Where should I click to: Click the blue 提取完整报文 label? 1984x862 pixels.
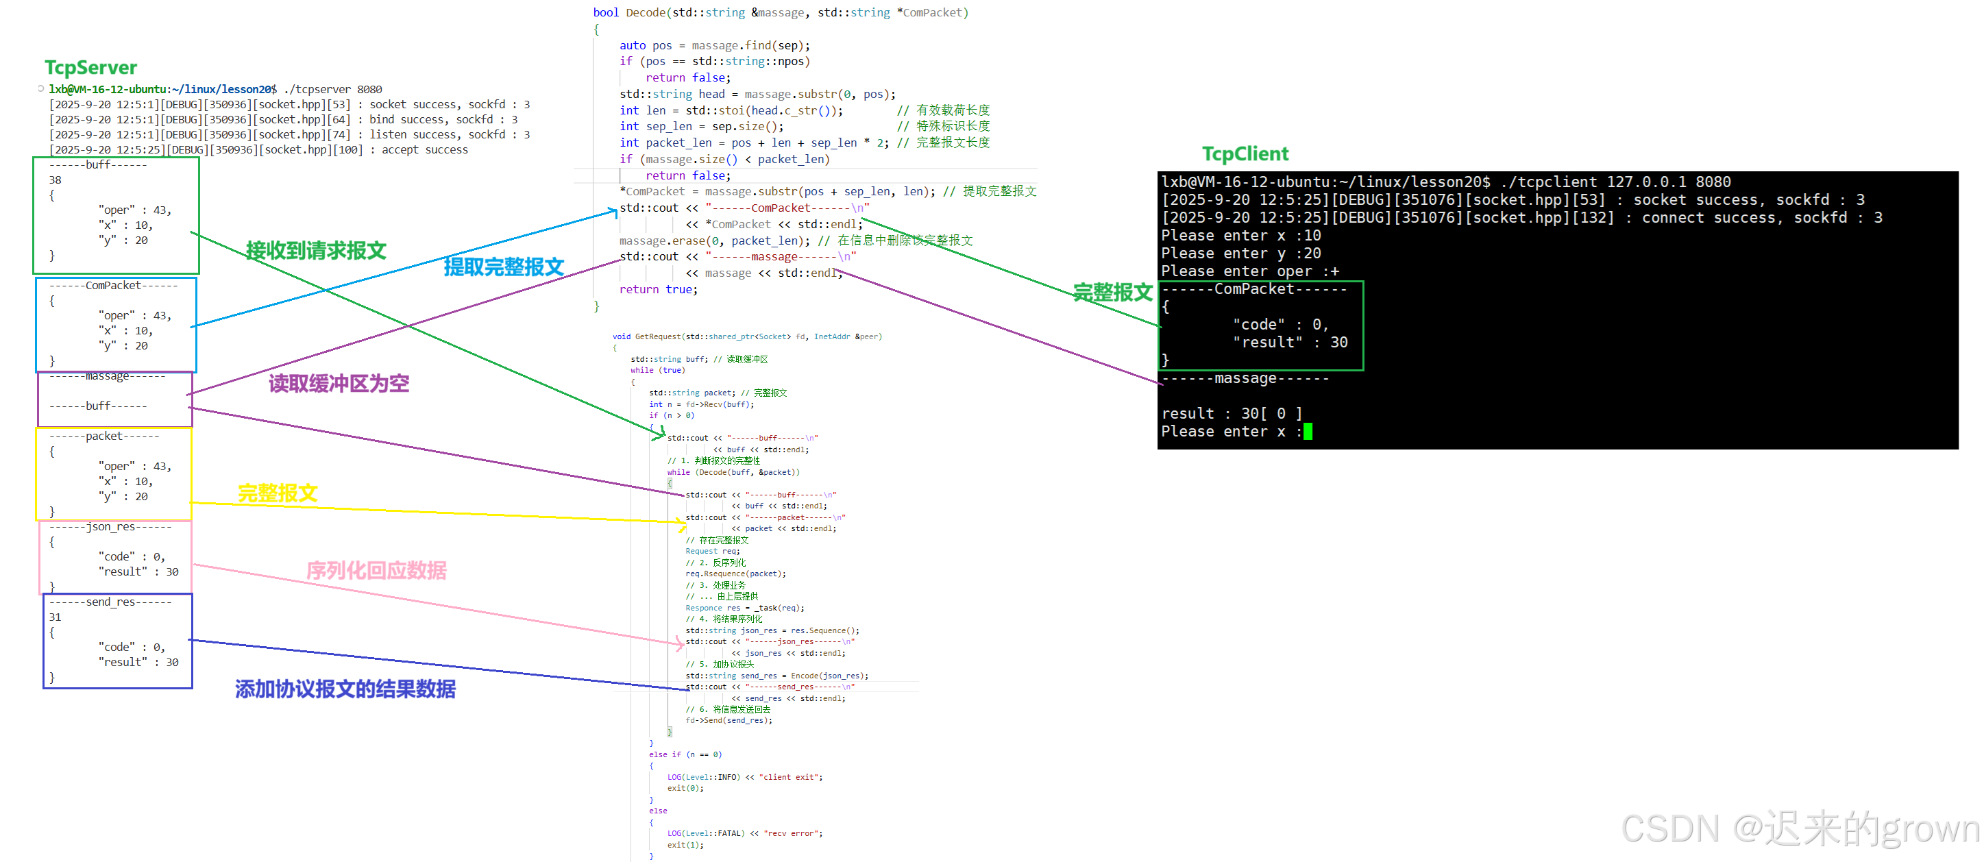click(504, 267)
